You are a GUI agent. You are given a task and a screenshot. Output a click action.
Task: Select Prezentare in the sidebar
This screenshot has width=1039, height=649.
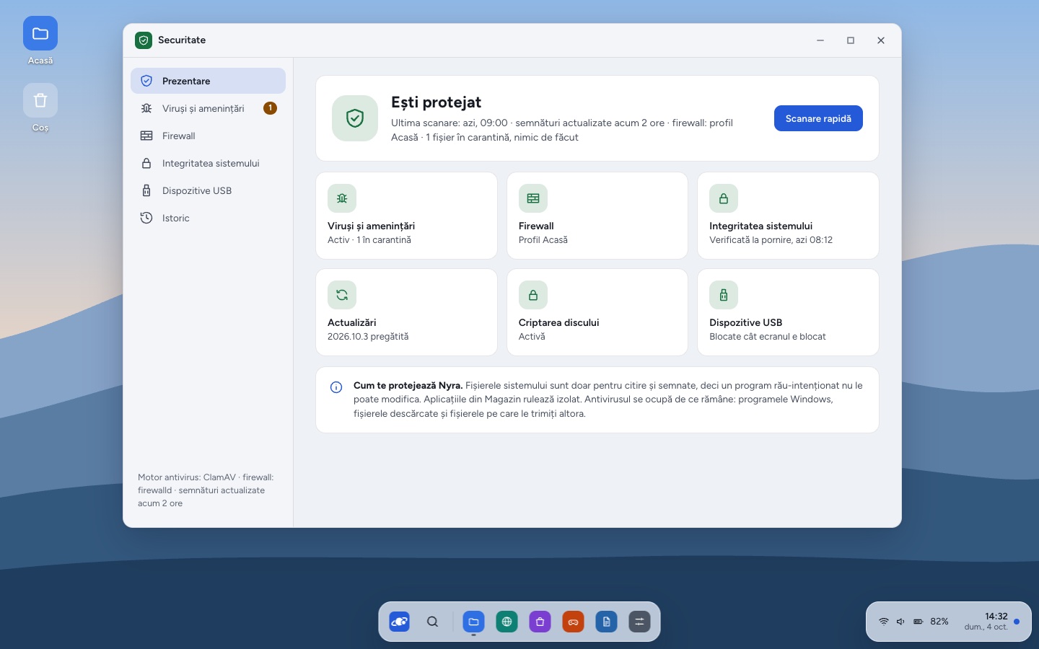(x=208, y=81)
